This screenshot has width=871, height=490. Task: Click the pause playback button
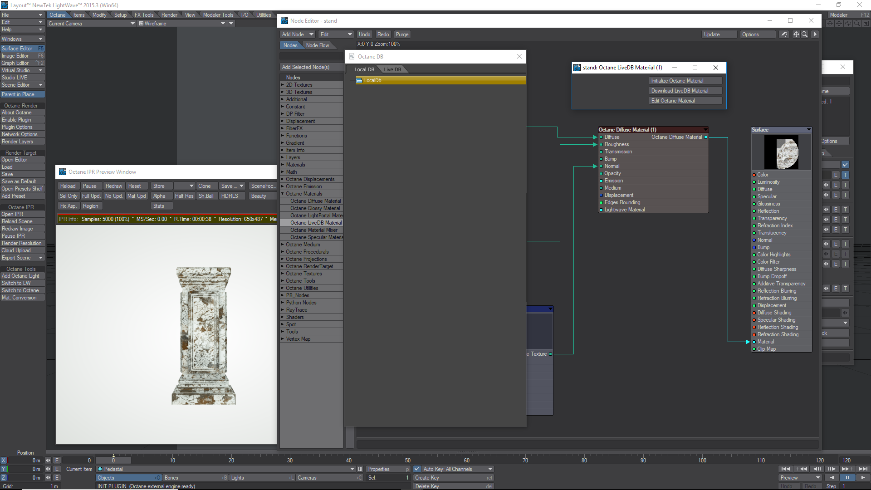tap(847, 478)
